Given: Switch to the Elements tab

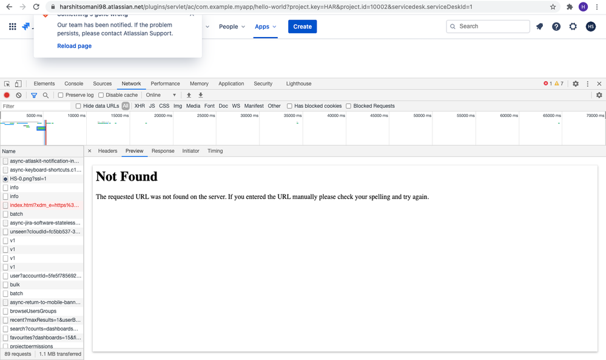Looking at the screenshot, I should point(44,84).
